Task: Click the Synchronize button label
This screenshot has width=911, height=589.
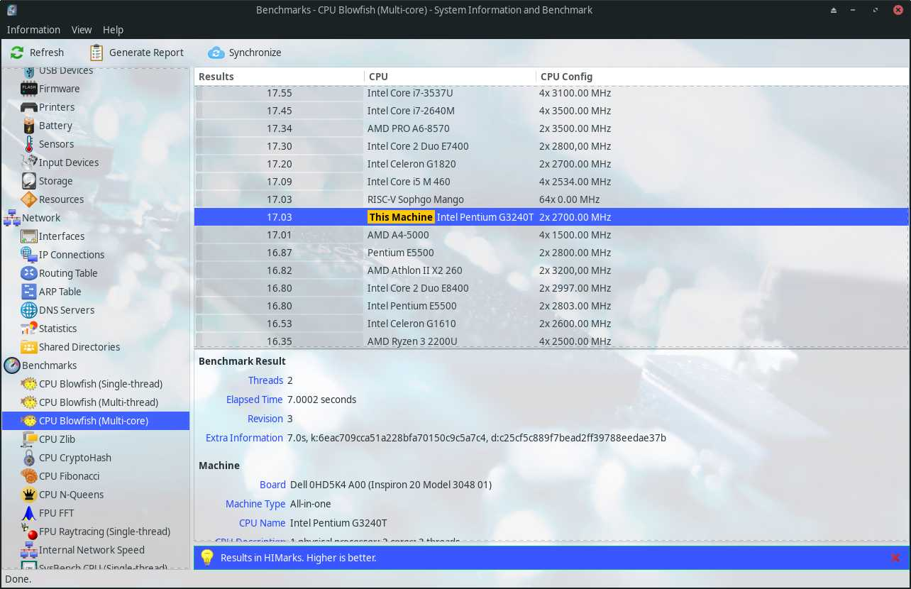Action: coord(255,53)
